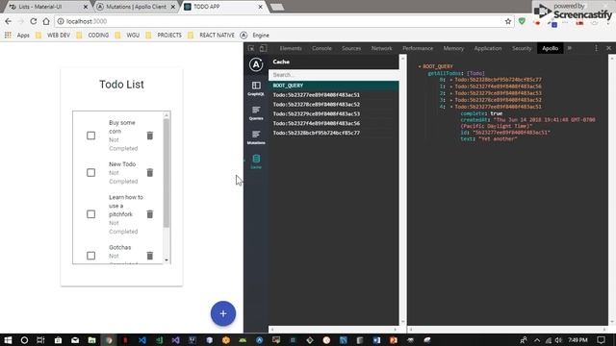The image size is (616, 346).
Task: Click the Apollo logo icon
Action: 256,64
